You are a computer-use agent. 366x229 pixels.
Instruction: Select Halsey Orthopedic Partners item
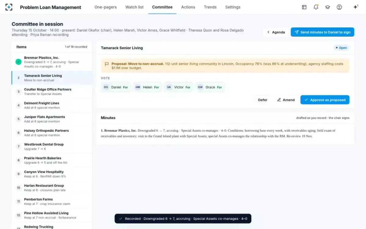[x=52, y=133]
